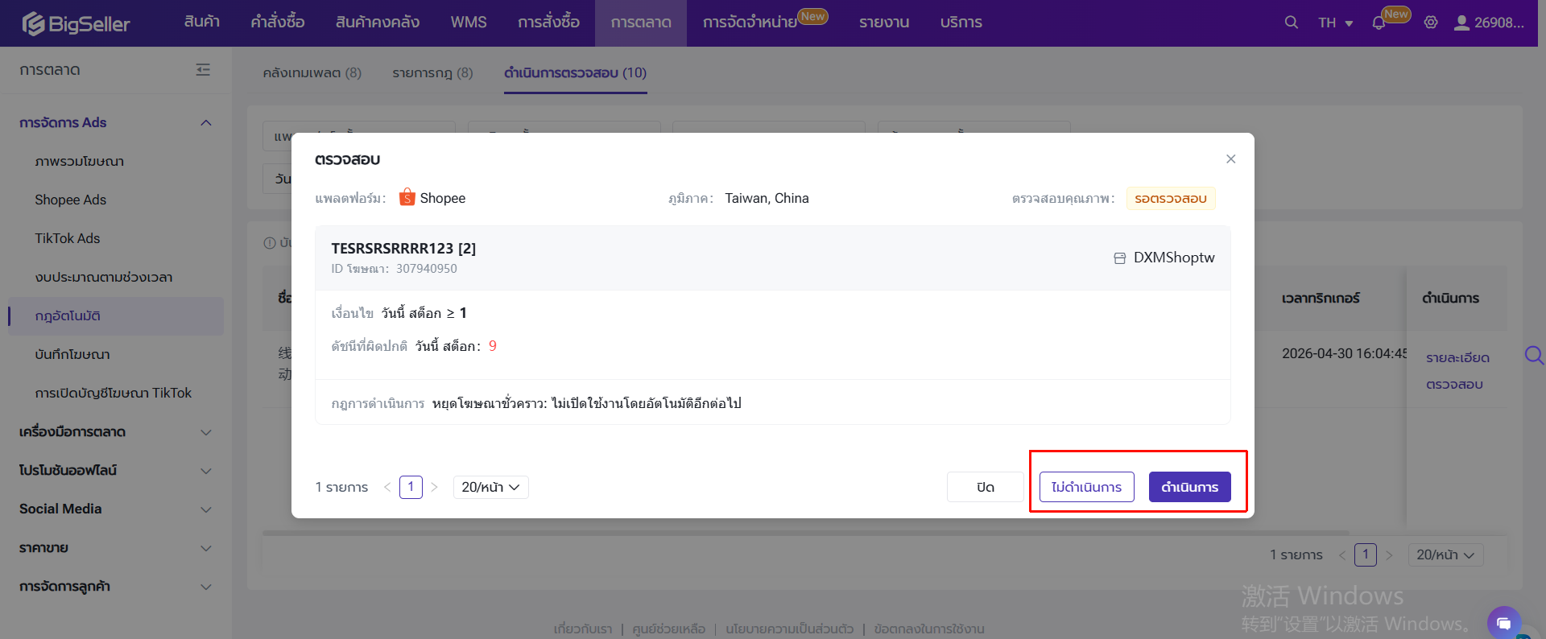Viewport: 1546px width, 639px height.
Task: Open the WMS top menu
Action: [468, 23]
